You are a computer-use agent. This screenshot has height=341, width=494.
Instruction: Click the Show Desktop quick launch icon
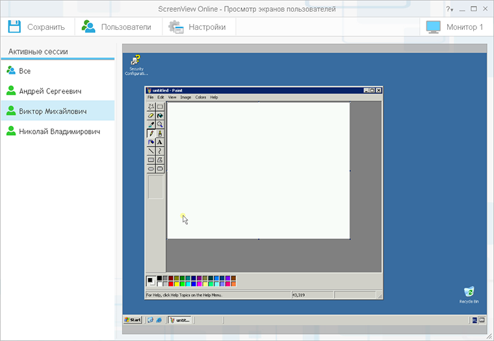(150, 320)
